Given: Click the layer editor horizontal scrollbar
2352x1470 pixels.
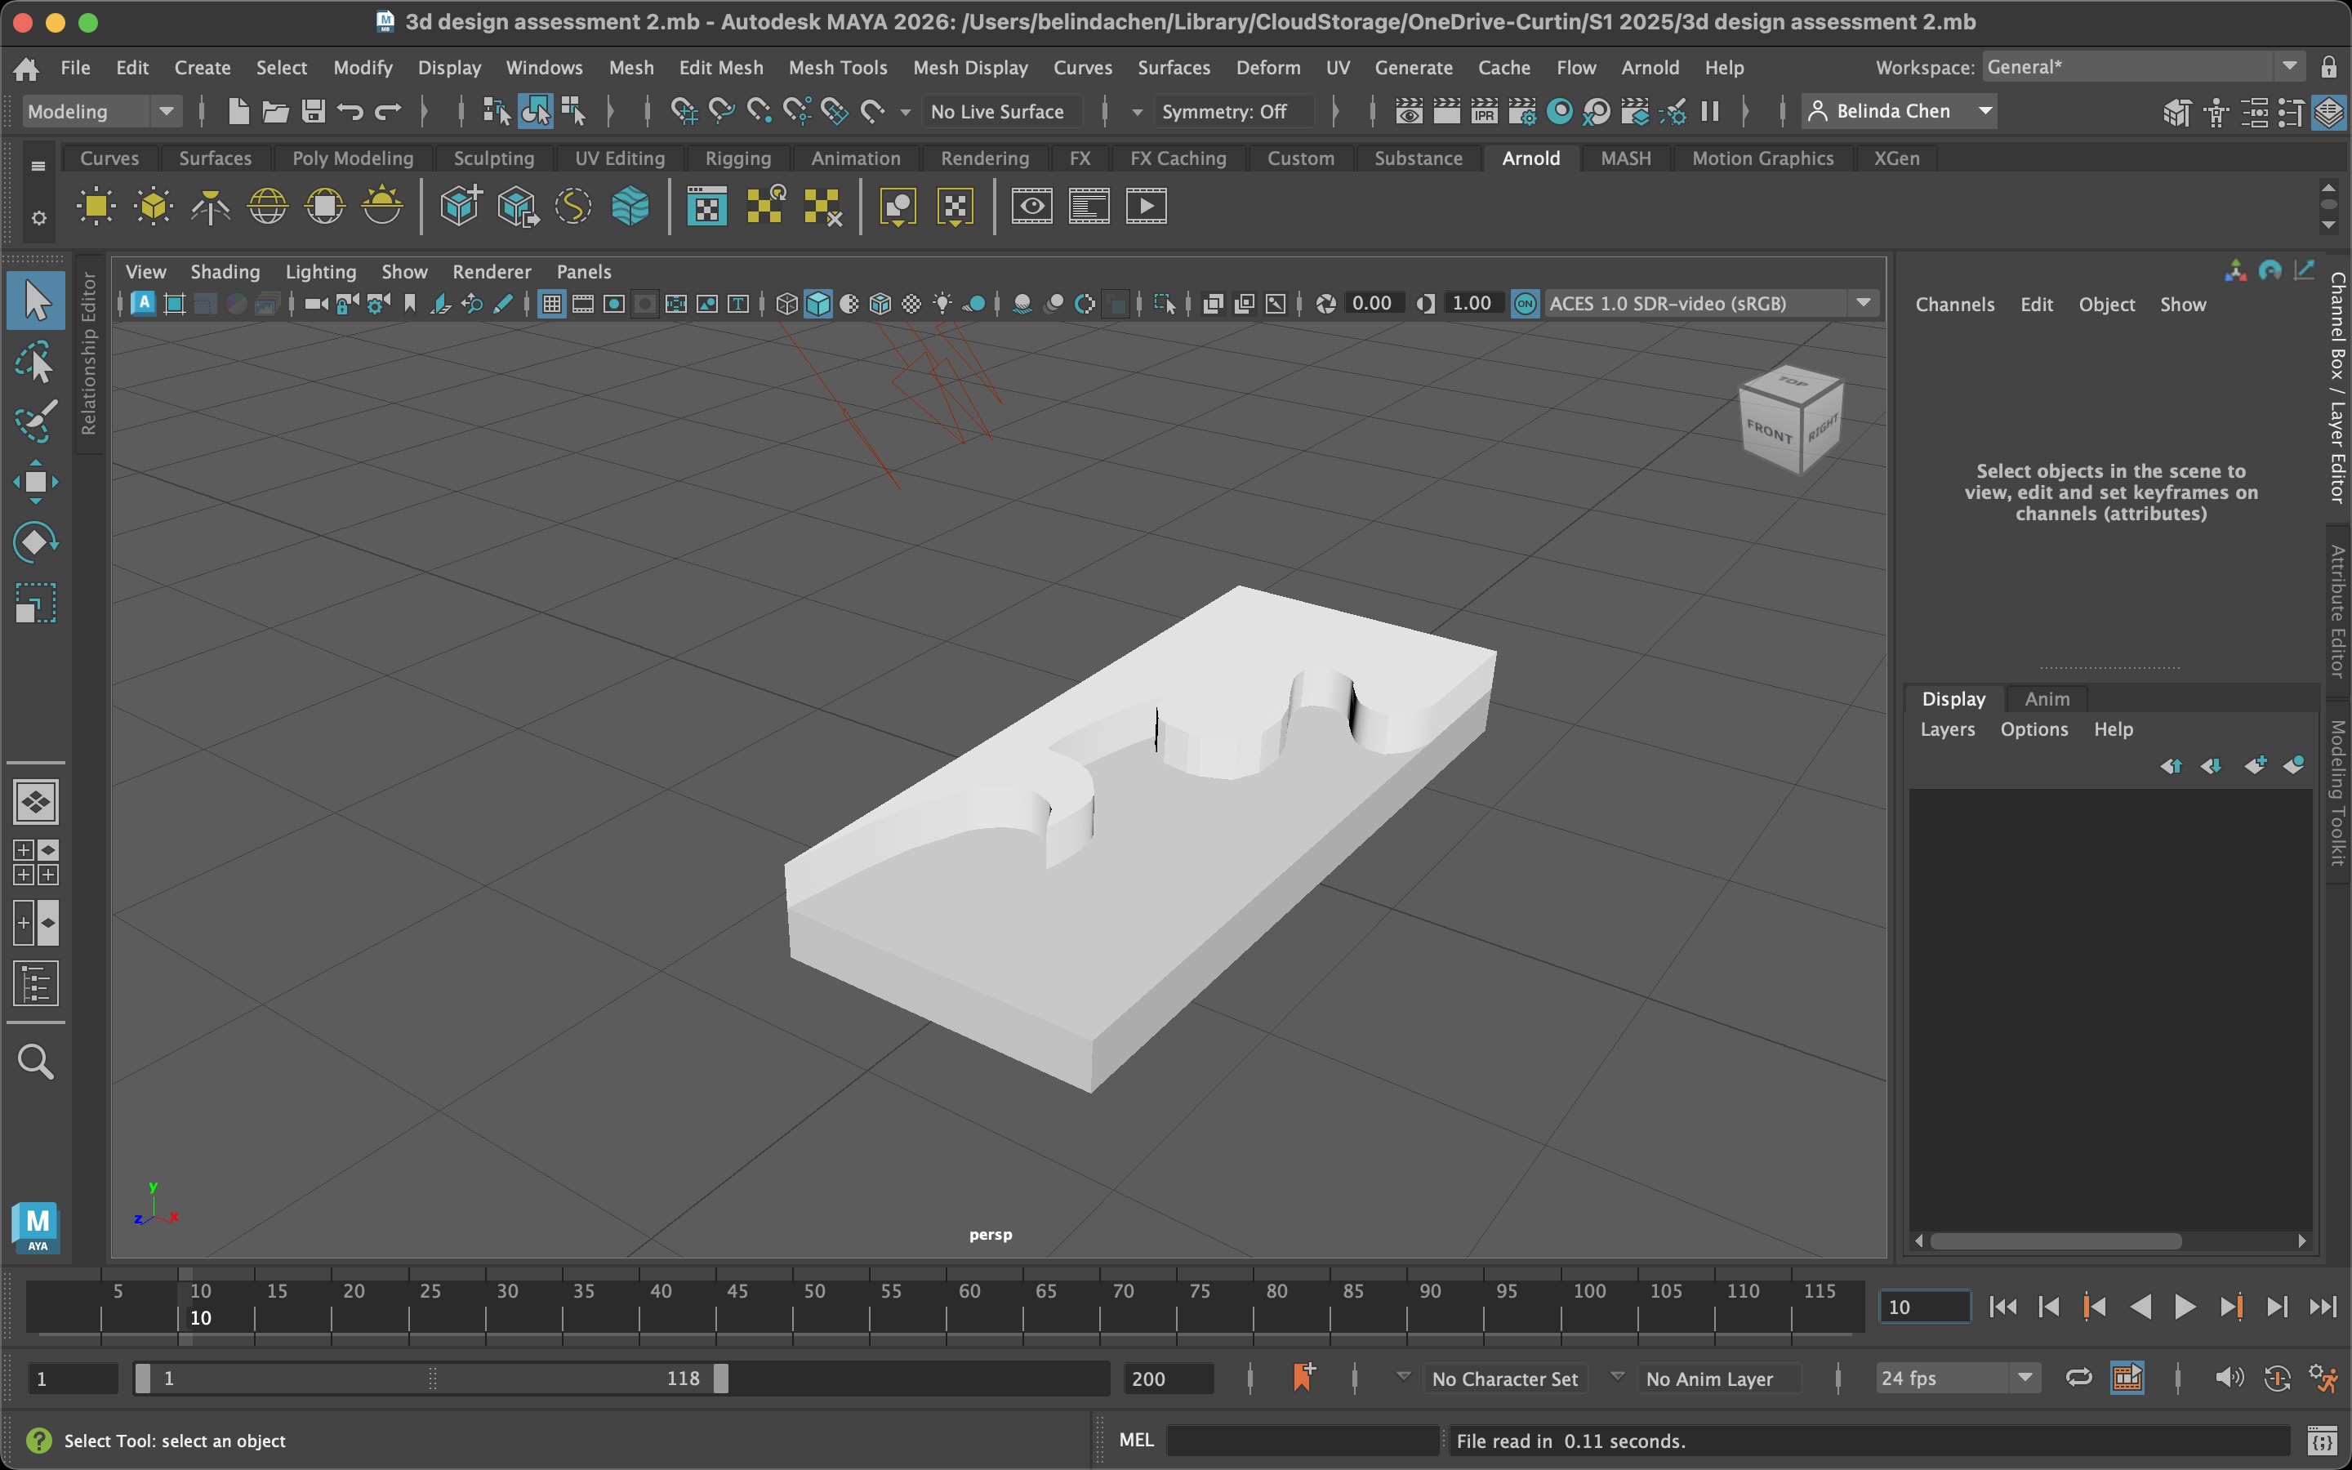Looking at the screenshot, I should point(2056,1241).
